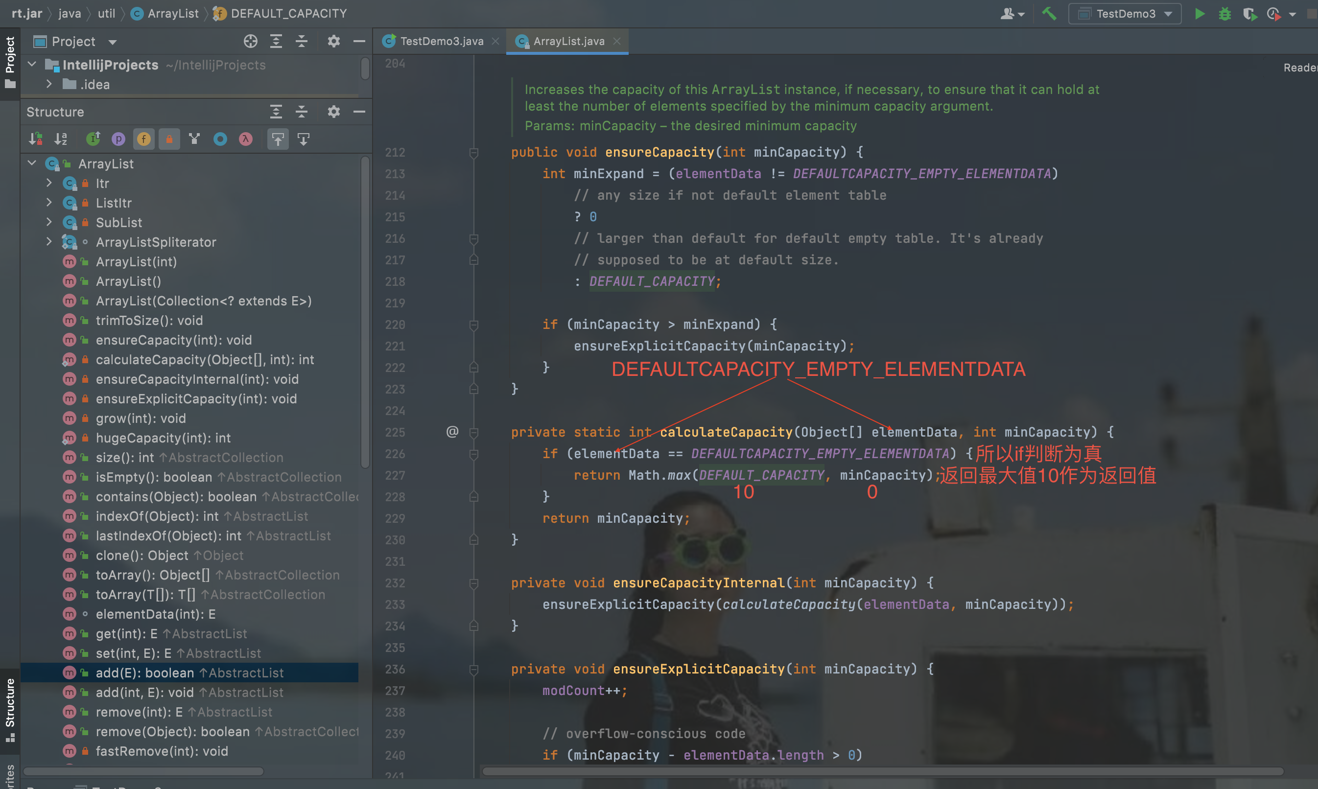Toggle Show Non-Public lock filter
This screenshot has height=789, width=1318.
(x=169, y=139)
